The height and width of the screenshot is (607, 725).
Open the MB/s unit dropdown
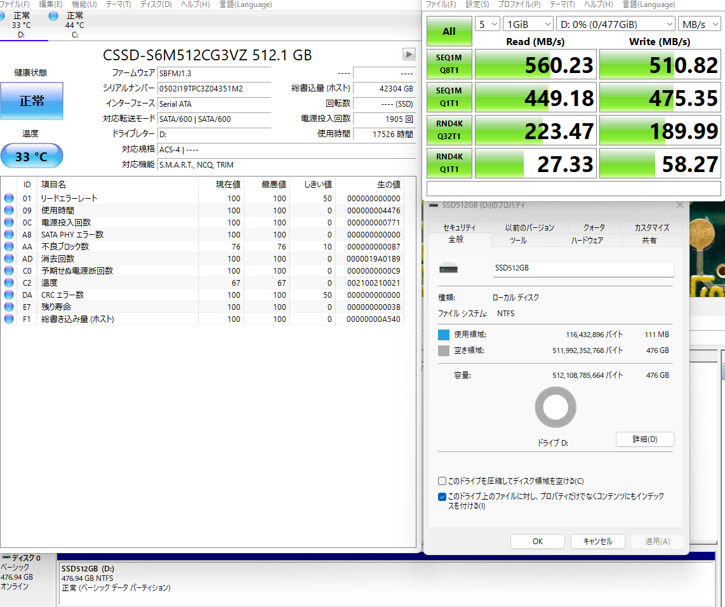699,24
